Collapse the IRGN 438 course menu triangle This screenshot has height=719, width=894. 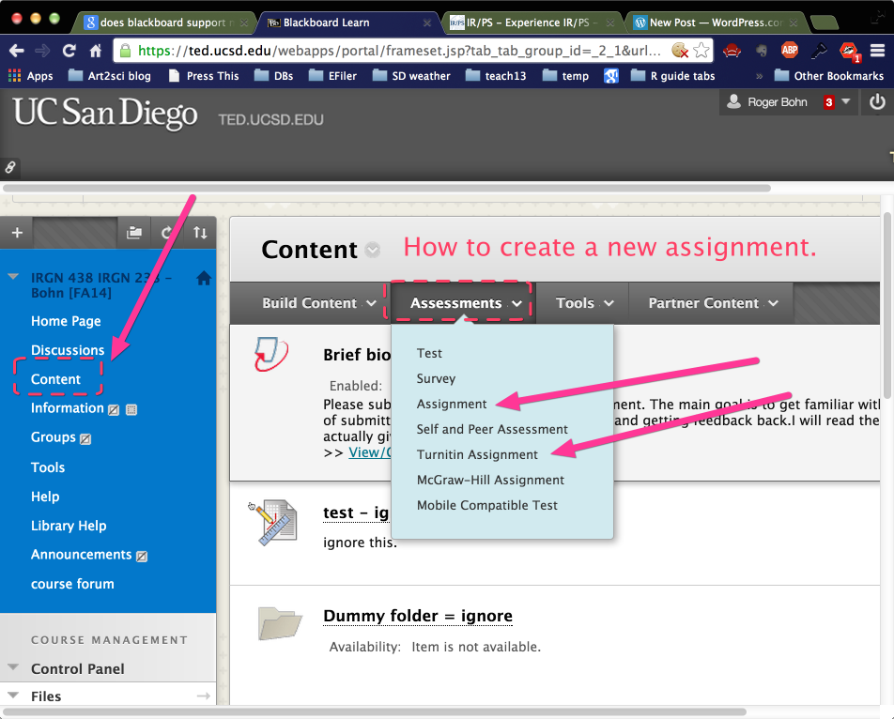13,278
